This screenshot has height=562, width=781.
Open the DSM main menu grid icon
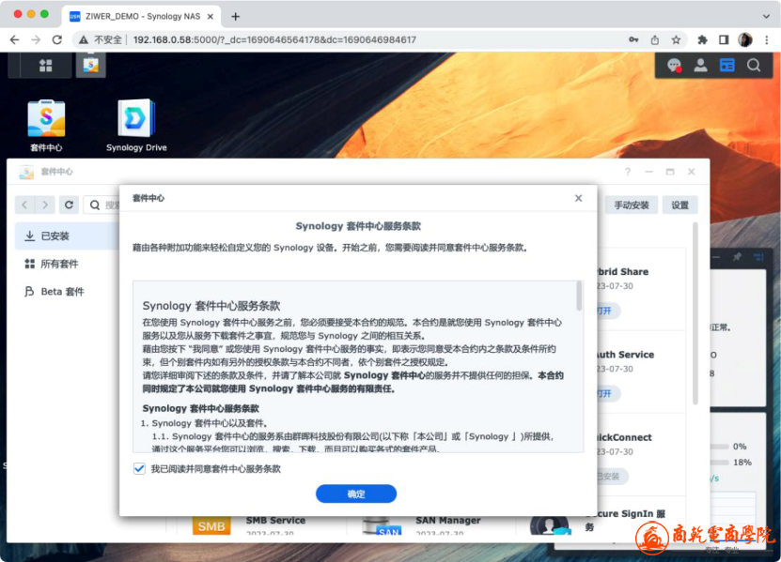(45, 65)
